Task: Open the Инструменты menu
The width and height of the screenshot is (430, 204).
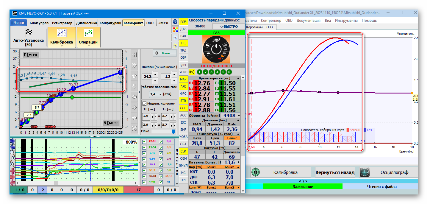Action: pyautogui.click(x=346, y=20)
